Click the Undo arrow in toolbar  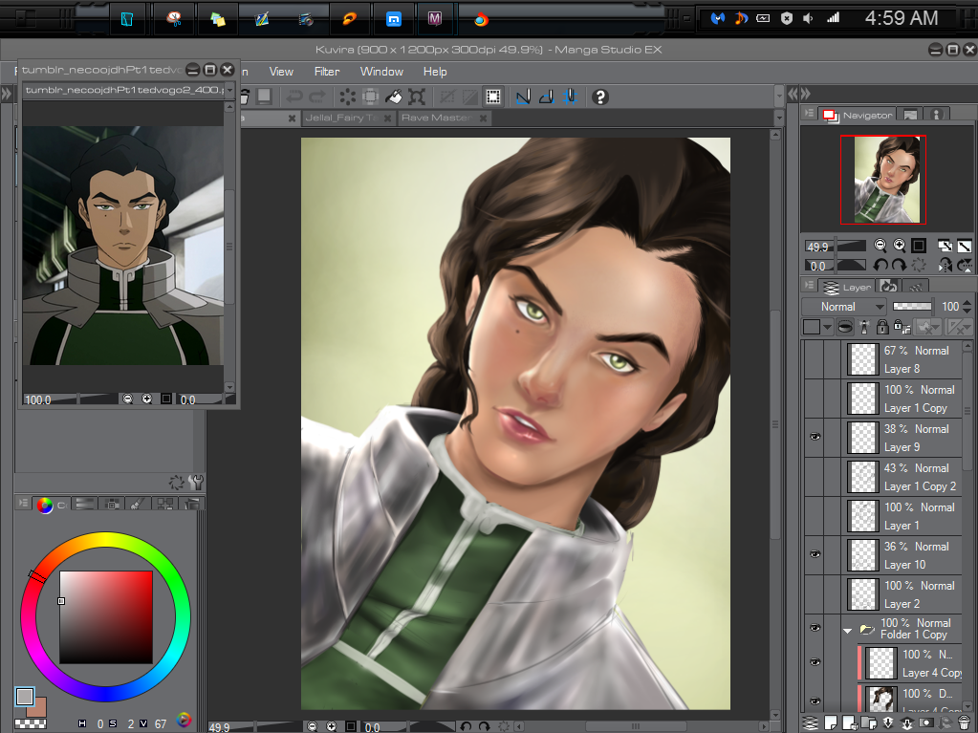coord(294,97)
